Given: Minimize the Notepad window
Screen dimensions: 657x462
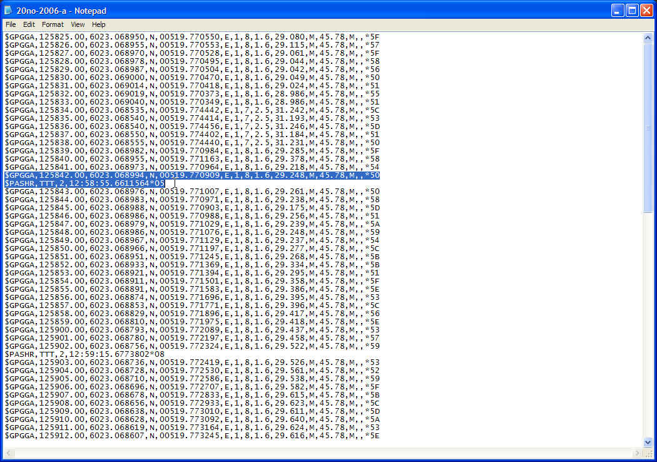Looking at the screenshot, I should (618, 11).
